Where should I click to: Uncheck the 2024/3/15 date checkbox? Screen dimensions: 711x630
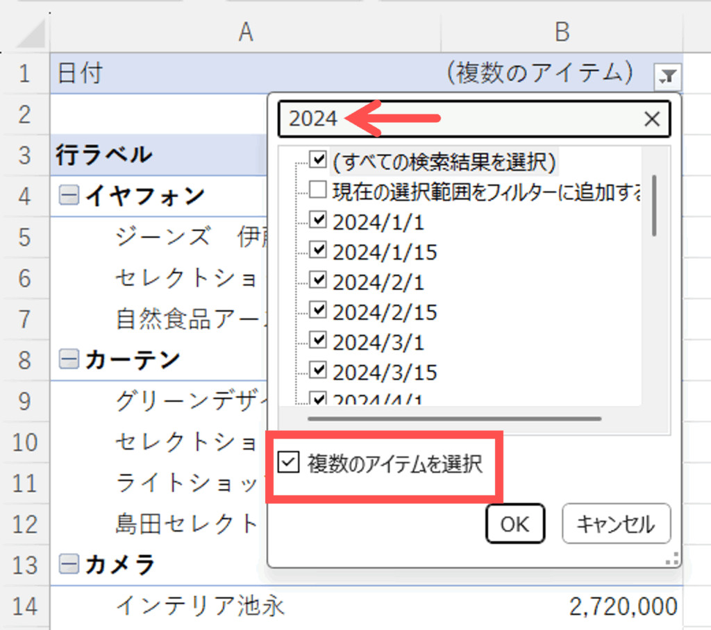(318, 371)
